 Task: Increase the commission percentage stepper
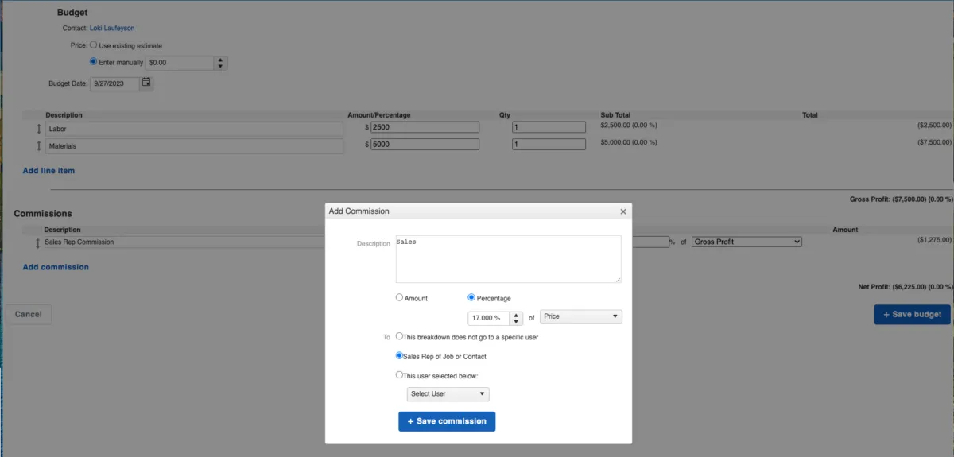[516, 314]
